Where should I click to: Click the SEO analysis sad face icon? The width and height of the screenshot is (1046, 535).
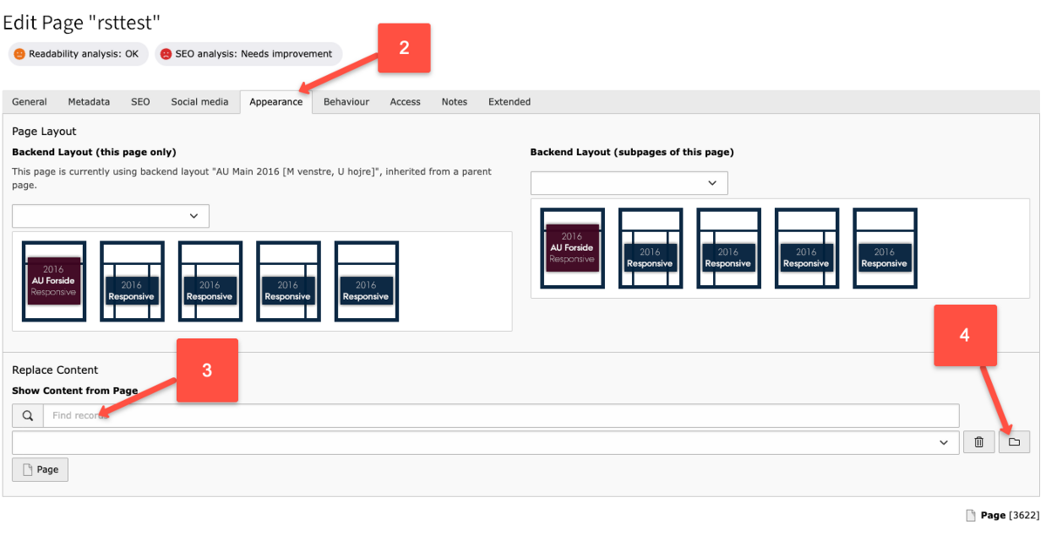(x=166, y=54)
